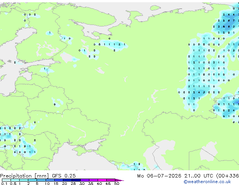Click the legend label '0.5'
Image resolution: width=239 pixels, height=185 pixels.
click(13, 183)
